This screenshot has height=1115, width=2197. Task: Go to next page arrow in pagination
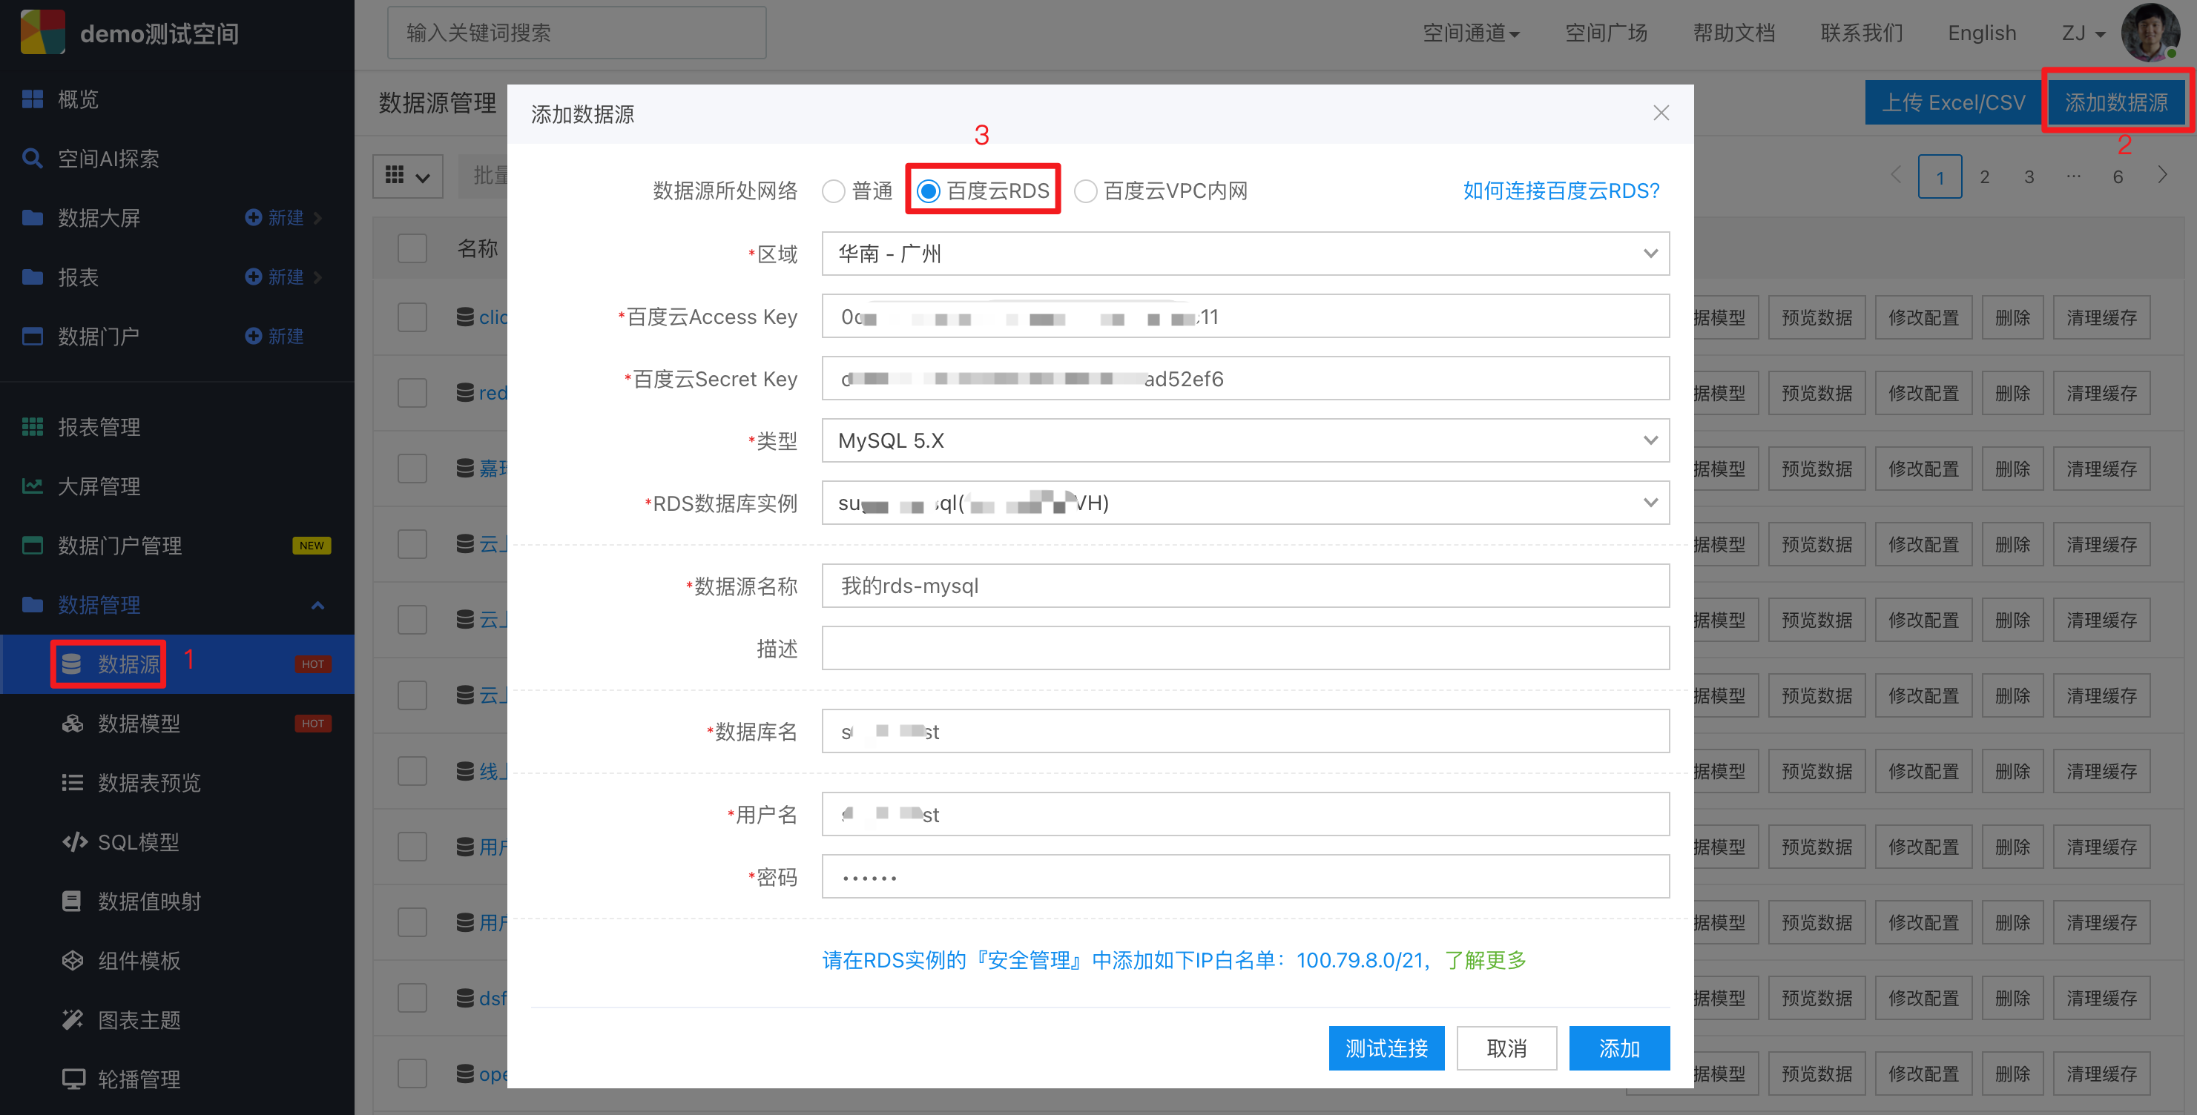point(2162,176)
